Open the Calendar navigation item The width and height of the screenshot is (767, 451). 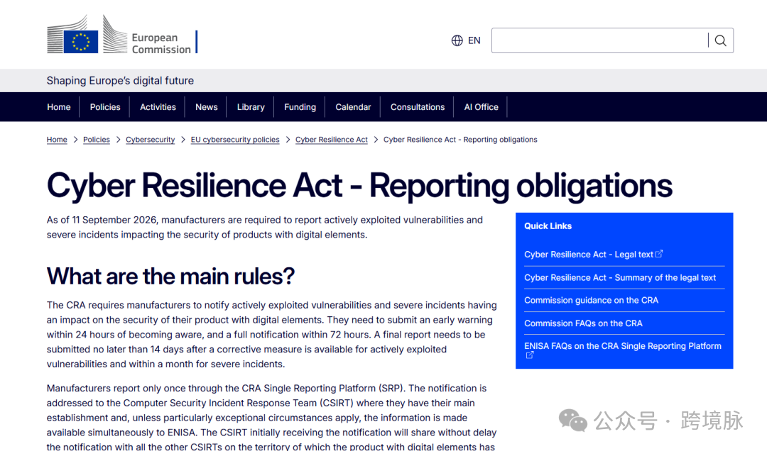click(x=353, y=107)
